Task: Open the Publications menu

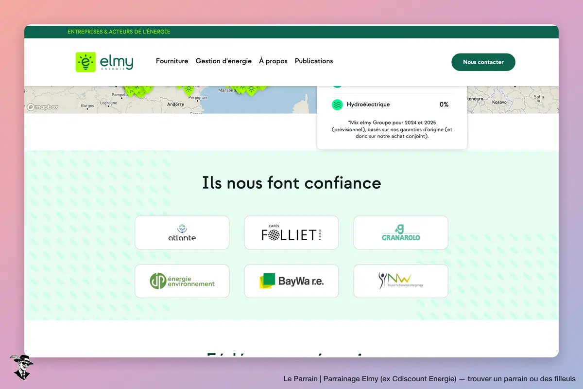Action: pos(314,61)
